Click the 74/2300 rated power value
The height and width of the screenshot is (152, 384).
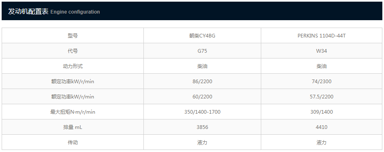[321, 82]
